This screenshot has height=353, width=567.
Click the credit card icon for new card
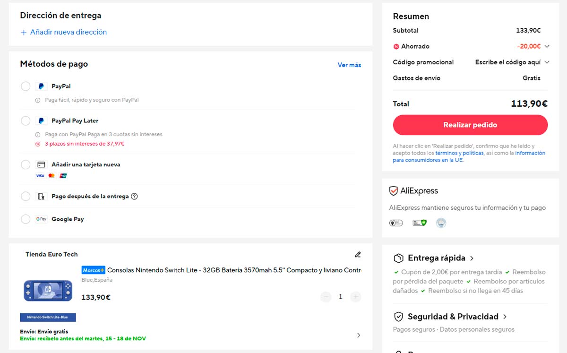click(x=41, y=165)
